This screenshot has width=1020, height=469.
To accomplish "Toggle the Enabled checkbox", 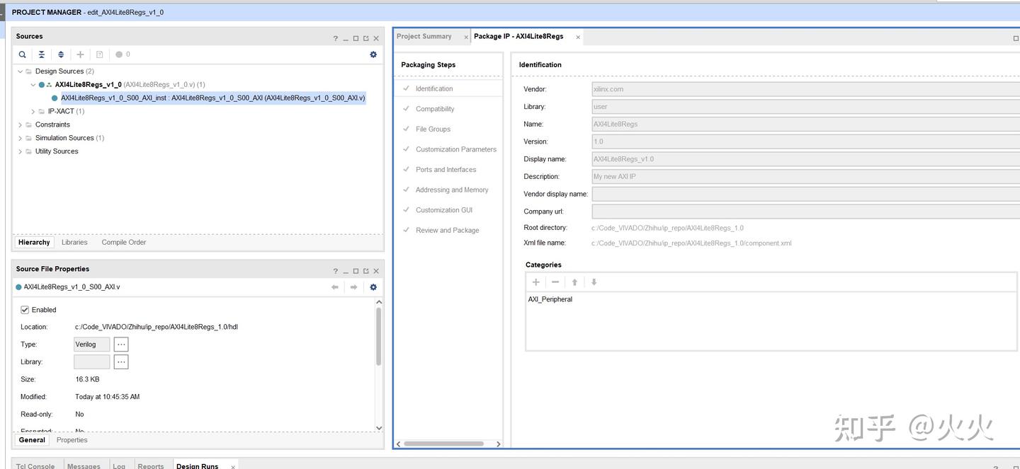I will tap(25, 310).
